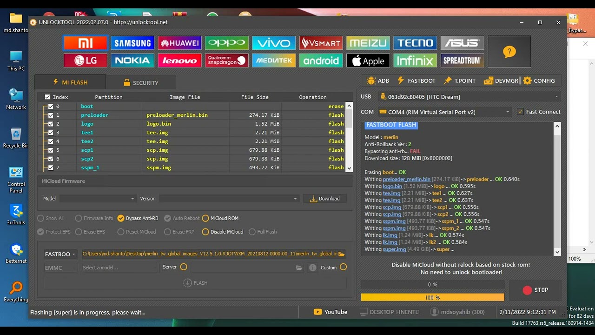Click the firmware path input field
This screenshot has width=595, height=335.
click(x=209, y=254)
